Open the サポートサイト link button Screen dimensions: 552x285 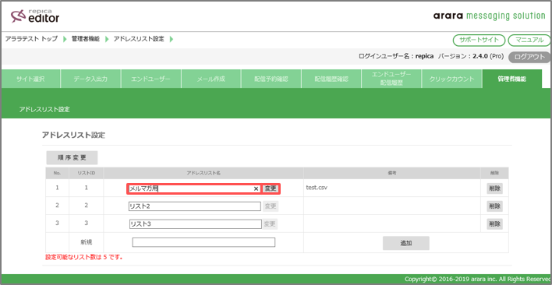(479, 40)
